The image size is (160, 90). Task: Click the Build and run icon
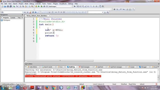41,6
